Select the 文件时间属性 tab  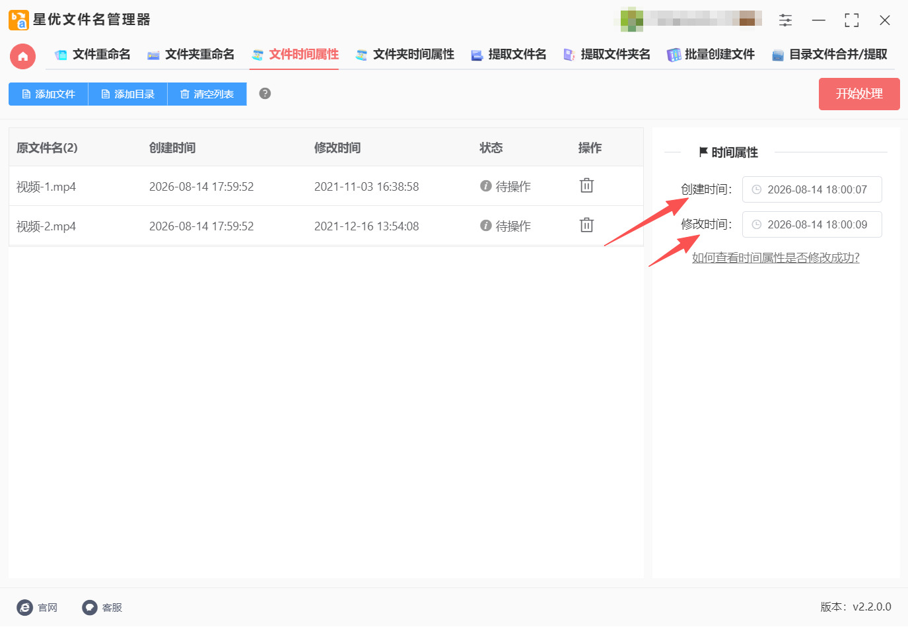click(295, 55)
